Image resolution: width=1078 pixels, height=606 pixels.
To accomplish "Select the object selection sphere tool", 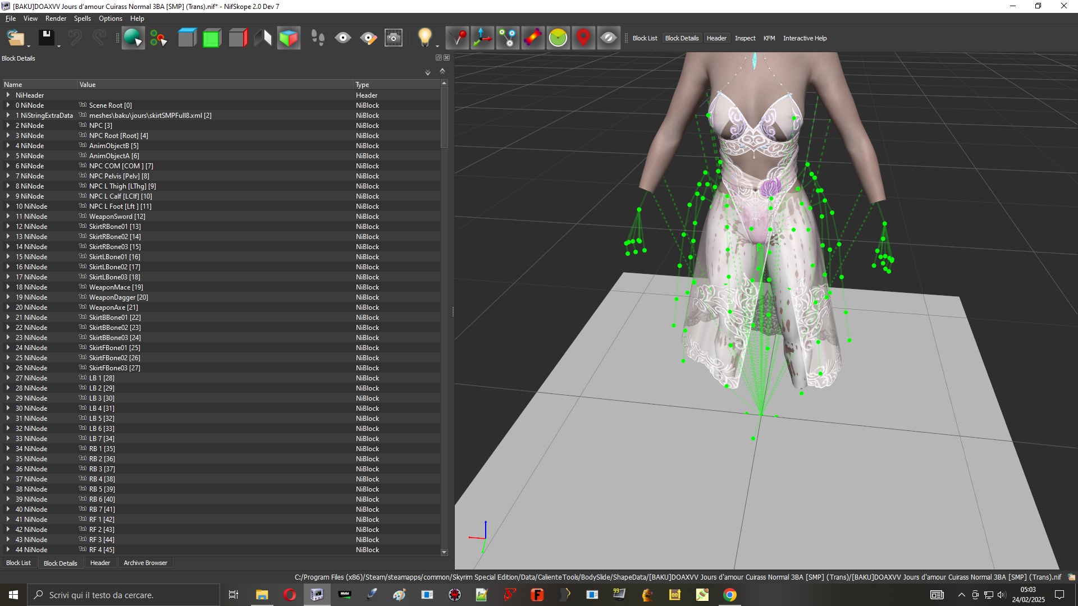I will tap(133, 38).
